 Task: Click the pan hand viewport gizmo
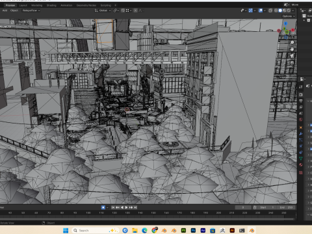pyautogui.click(x=292, y=49)
